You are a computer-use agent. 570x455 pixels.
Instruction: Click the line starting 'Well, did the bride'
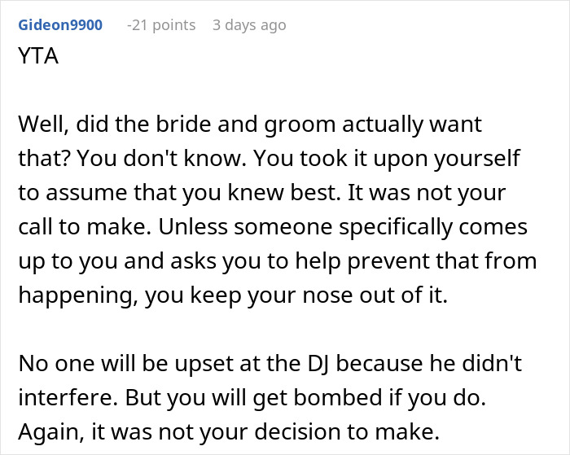(x=249, y=125)
